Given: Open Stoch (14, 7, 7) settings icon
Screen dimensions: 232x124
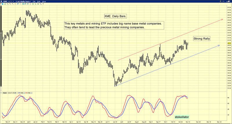Looking at the screenshot, I should [15, 93].
